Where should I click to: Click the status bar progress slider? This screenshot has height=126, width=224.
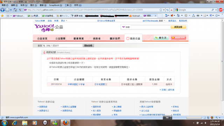[x=194, y=118]
